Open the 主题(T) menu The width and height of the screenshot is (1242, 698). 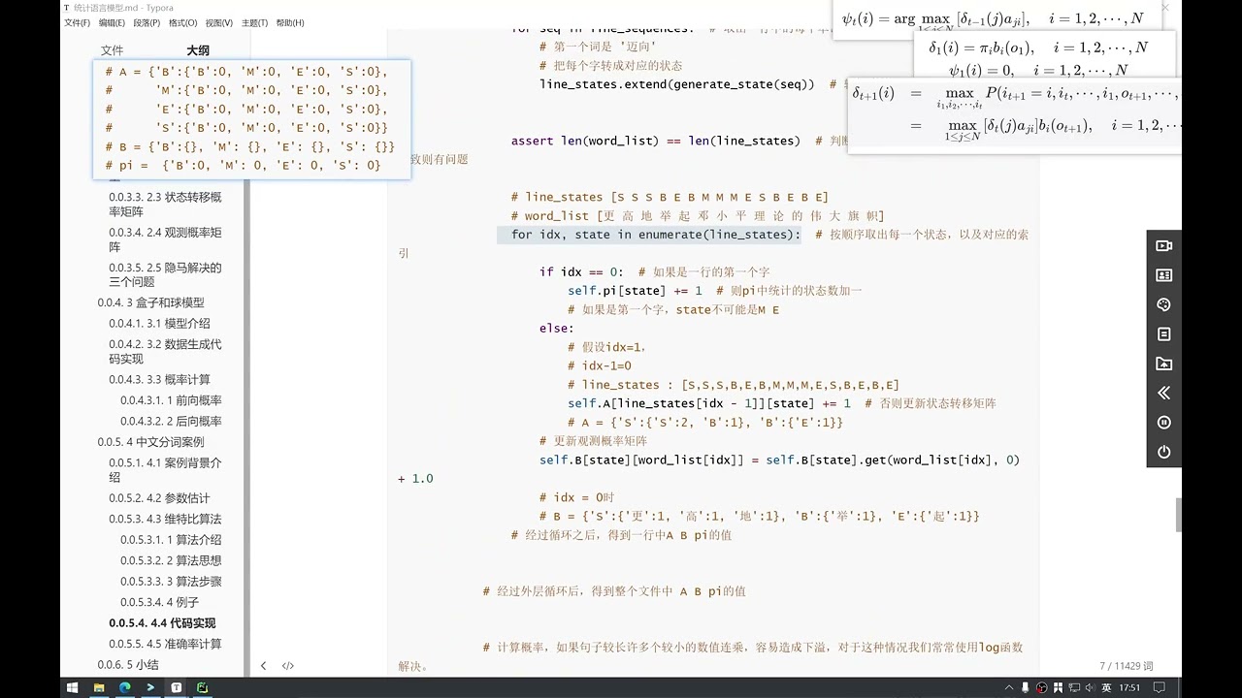tap(254, 22)
